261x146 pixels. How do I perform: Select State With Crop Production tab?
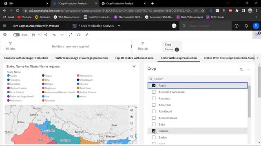click(179, 58)
